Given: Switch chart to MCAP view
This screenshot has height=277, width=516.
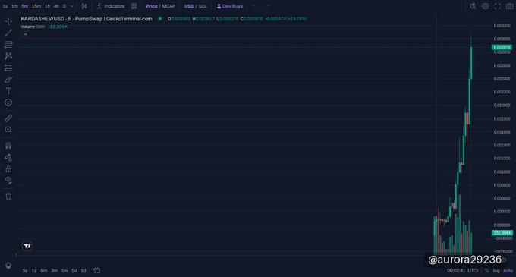Looking at the screenshot, I should pyautogui.click(x=168, y=6).
